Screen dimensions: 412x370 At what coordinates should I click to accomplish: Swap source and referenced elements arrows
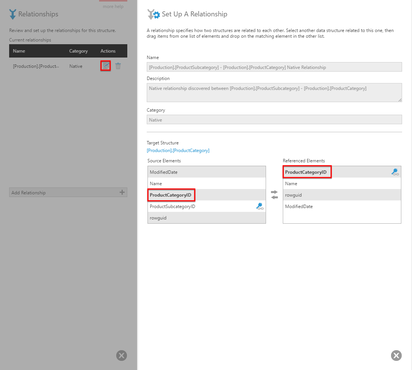pyautogui.click(x=274, y=195)
